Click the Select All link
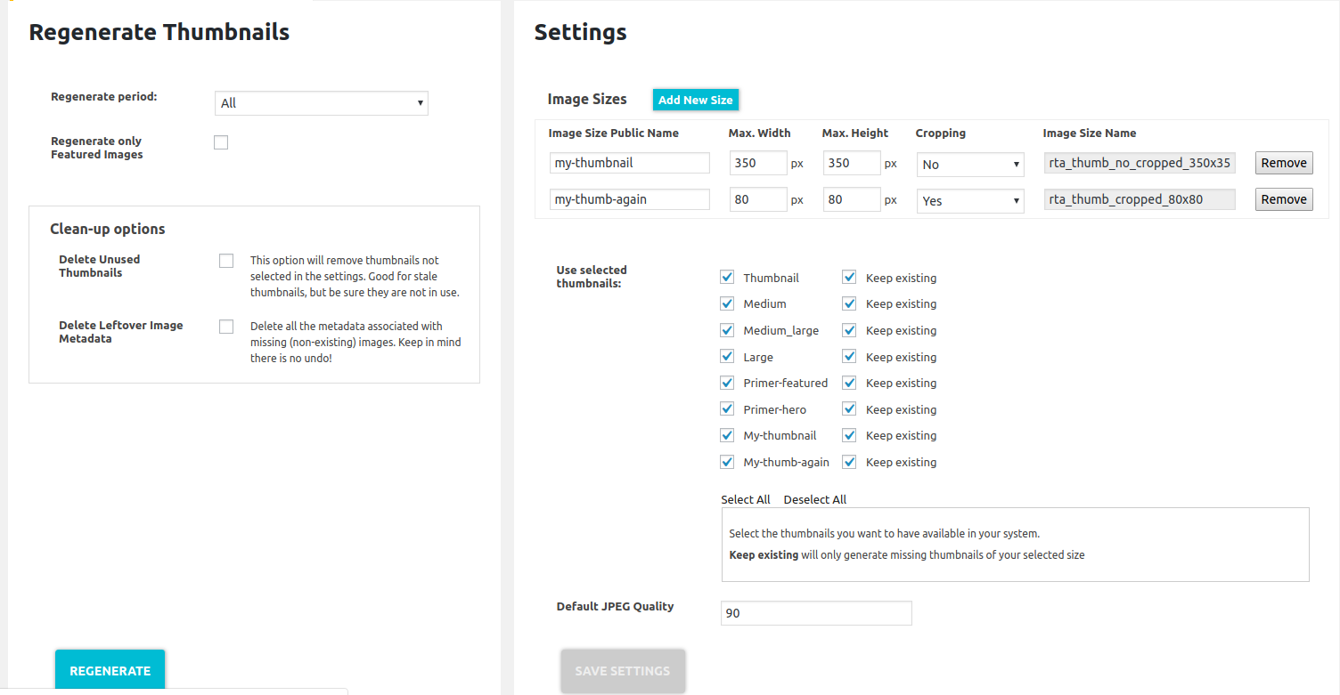The height and width of the screenshot is (695, 1340). pos(745,499)
